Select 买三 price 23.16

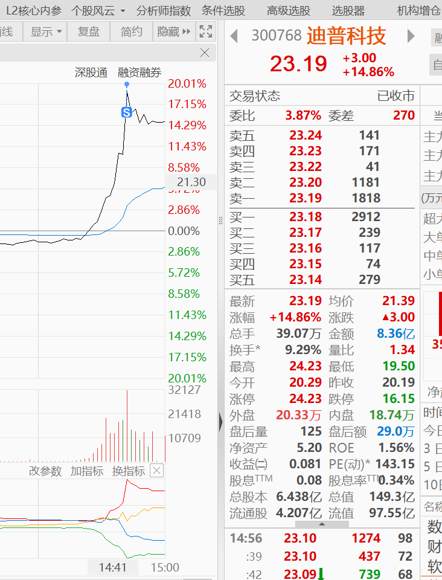(306, 248)
